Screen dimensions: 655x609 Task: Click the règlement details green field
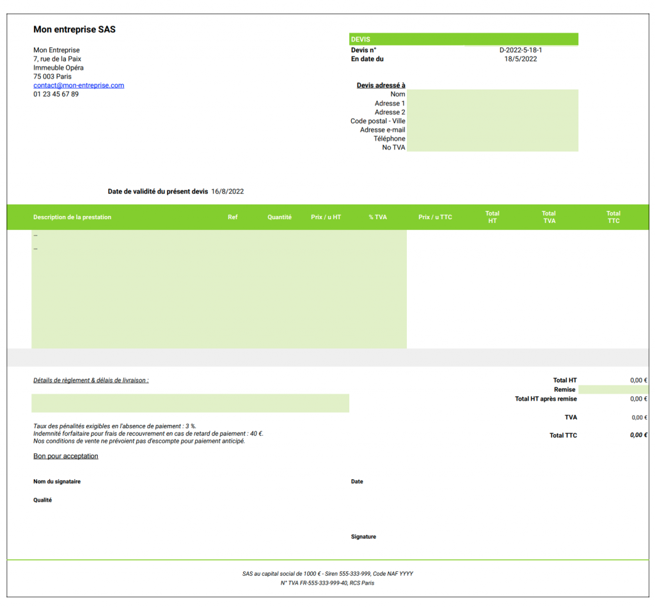click(x=190, y=403)
